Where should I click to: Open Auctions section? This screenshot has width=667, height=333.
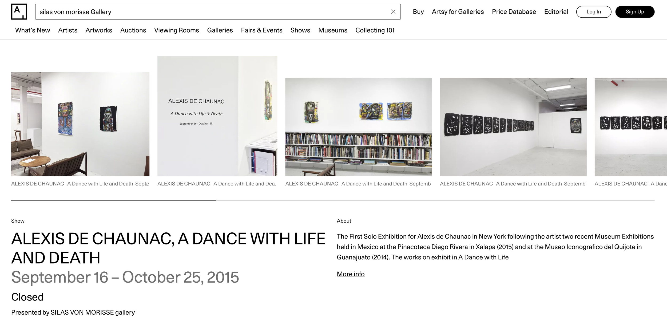(x=133, y=30)
